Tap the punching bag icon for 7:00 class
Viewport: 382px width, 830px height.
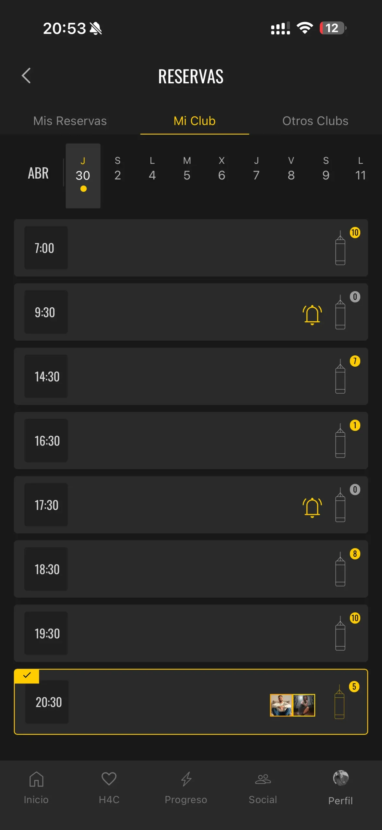[340, 248]
